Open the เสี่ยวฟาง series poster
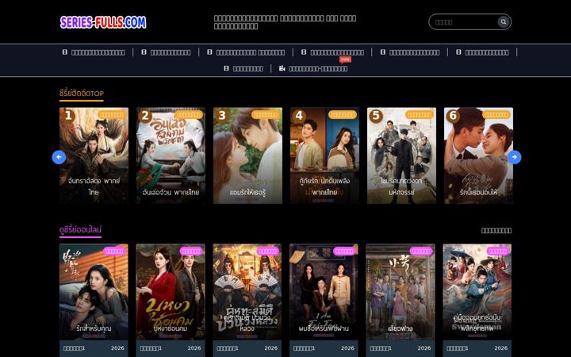The width and height of the screenshot is (571, 357). click(x=400, y=292)
